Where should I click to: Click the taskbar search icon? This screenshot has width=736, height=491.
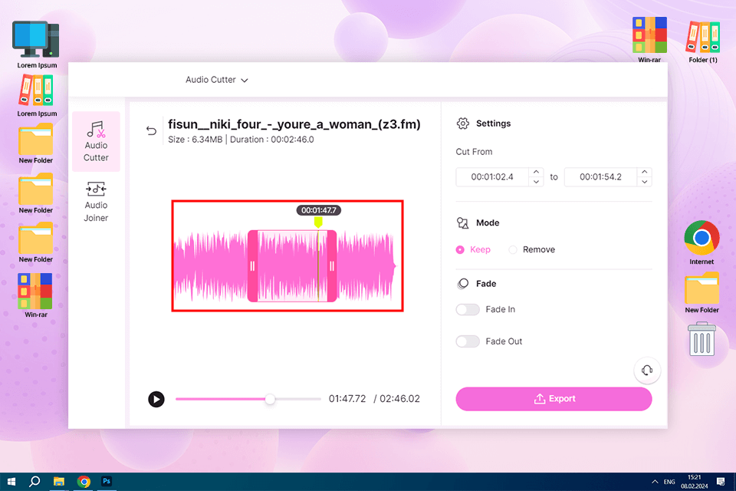[34, 482]
